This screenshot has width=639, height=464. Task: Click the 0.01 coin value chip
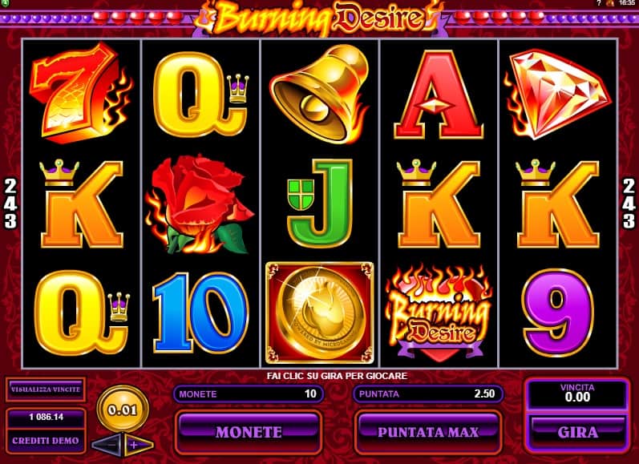point(123,409)
